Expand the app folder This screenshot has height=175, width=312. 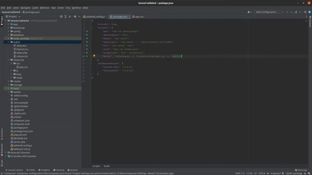8,24
